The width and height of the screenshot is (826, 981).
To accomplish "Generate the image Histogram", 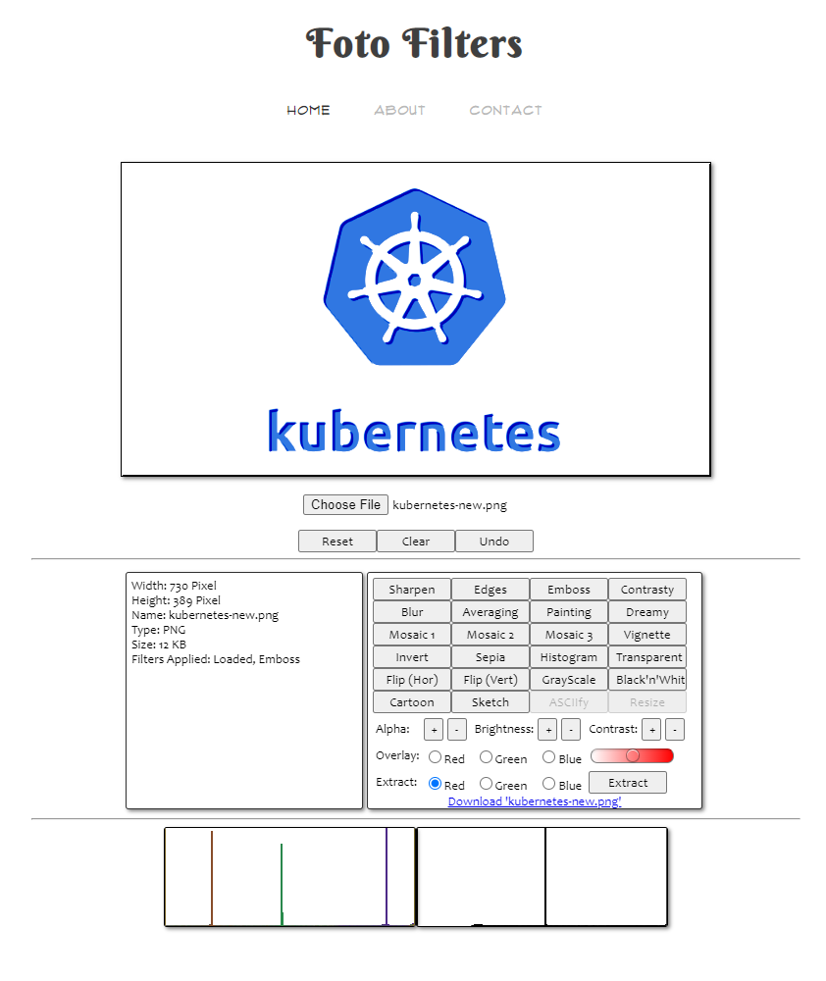I will tap(568, 657).
